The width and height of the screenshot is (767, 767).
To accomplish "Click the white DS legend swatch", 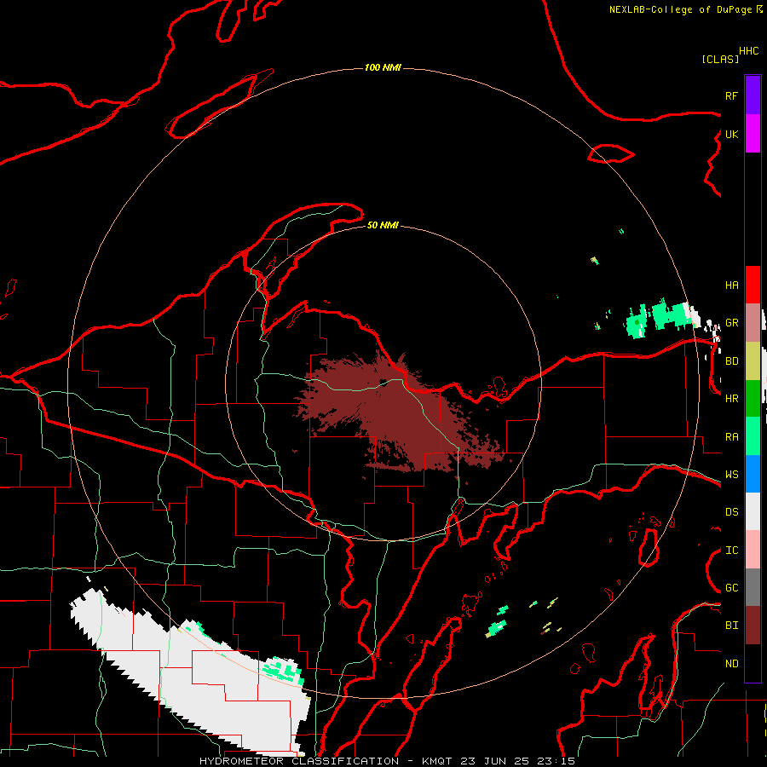I will pos(753,511).
